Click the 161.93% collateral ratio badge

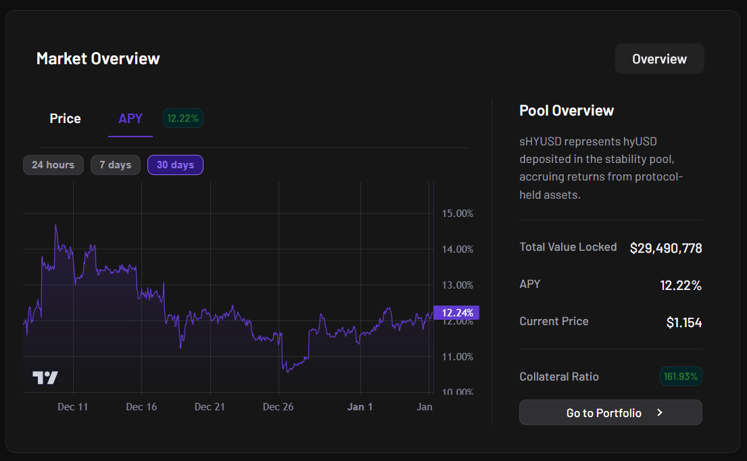pyautogui.click(x=681, y=376)
